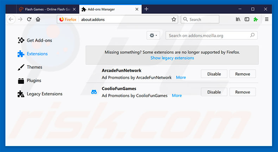Go to Firefox Home page icon

click(x=38, y=19)
